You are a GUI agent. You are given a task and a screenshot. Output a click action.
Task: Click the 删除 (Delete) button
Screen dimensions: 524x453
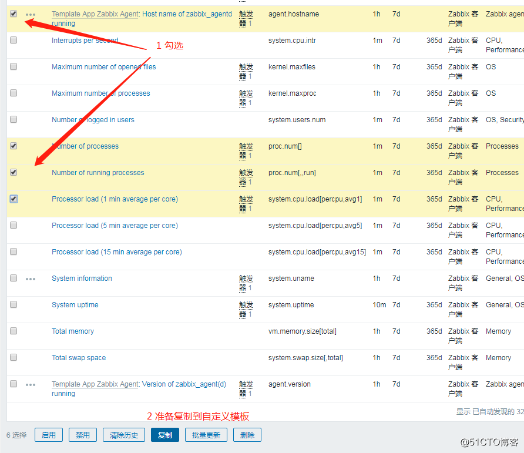[247, 435]
